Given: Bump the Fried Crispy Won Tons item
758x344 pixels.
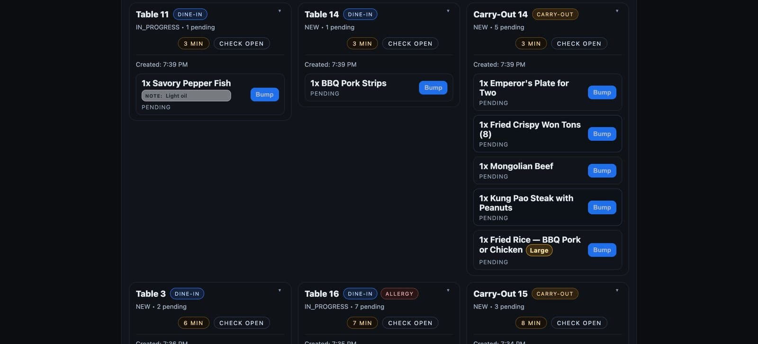Looking at the screenshot, I should click(602, 134).
